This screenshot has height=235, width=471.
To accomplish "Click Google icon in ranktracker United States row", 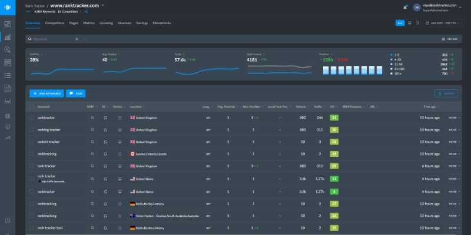I will (105, 192).
